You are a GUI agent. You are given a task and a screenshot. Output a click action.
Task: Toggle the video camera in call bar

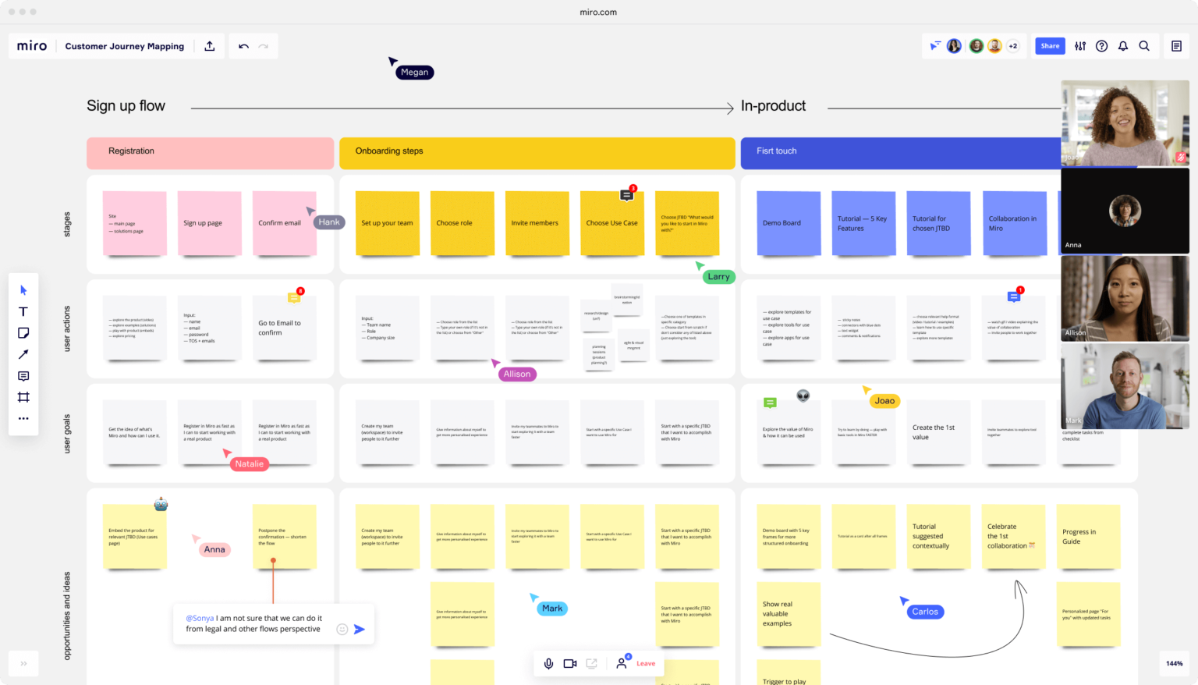click(570, 663)
